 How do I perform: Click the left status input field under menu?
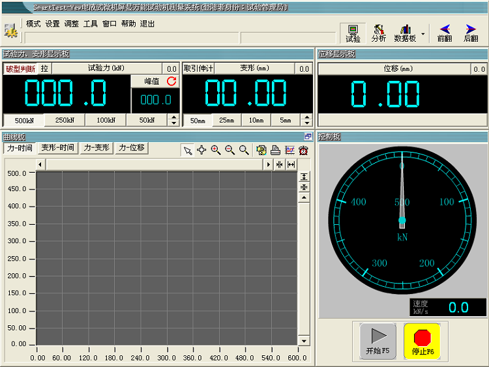tap(132, 38)
